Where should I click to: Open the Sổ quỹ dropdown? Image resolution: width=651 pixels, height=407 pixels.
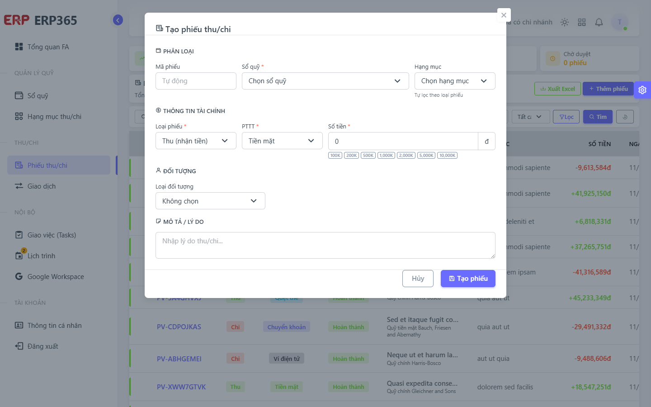tap(325, 81)
